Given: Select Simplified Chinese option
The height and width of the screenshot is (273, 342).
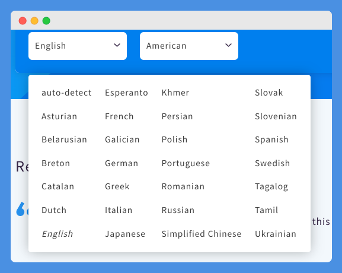Looking at the screenshot, I should (x=202, y=234).
